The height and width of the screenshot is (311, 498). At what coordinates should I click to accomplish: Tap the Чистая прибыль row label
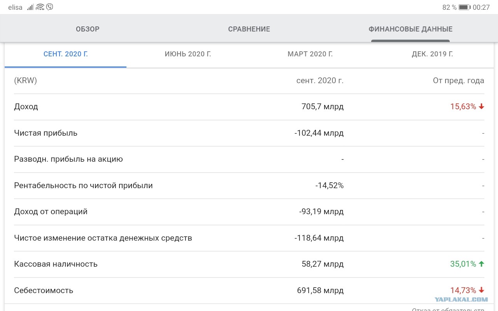[x=46, y=133]
